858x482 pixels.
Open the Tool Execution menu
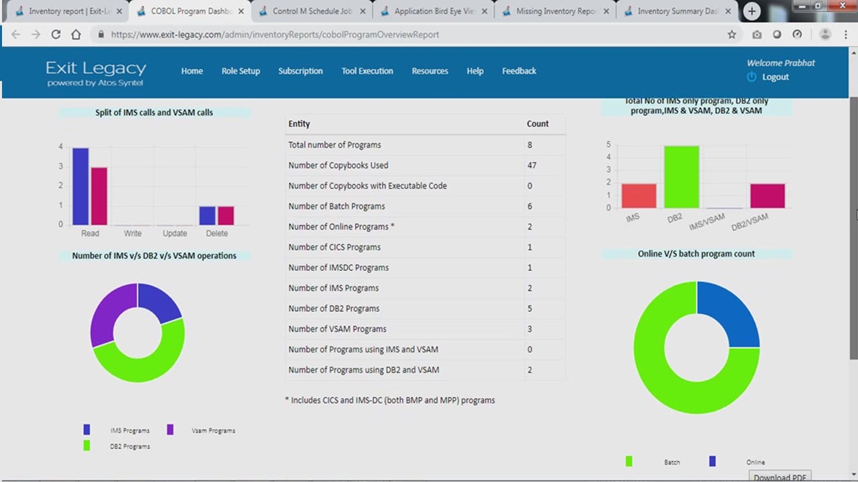(367, 71)
